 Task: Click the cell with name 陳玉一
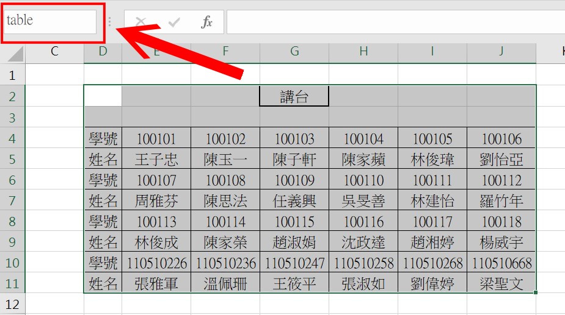click(225, 159)
